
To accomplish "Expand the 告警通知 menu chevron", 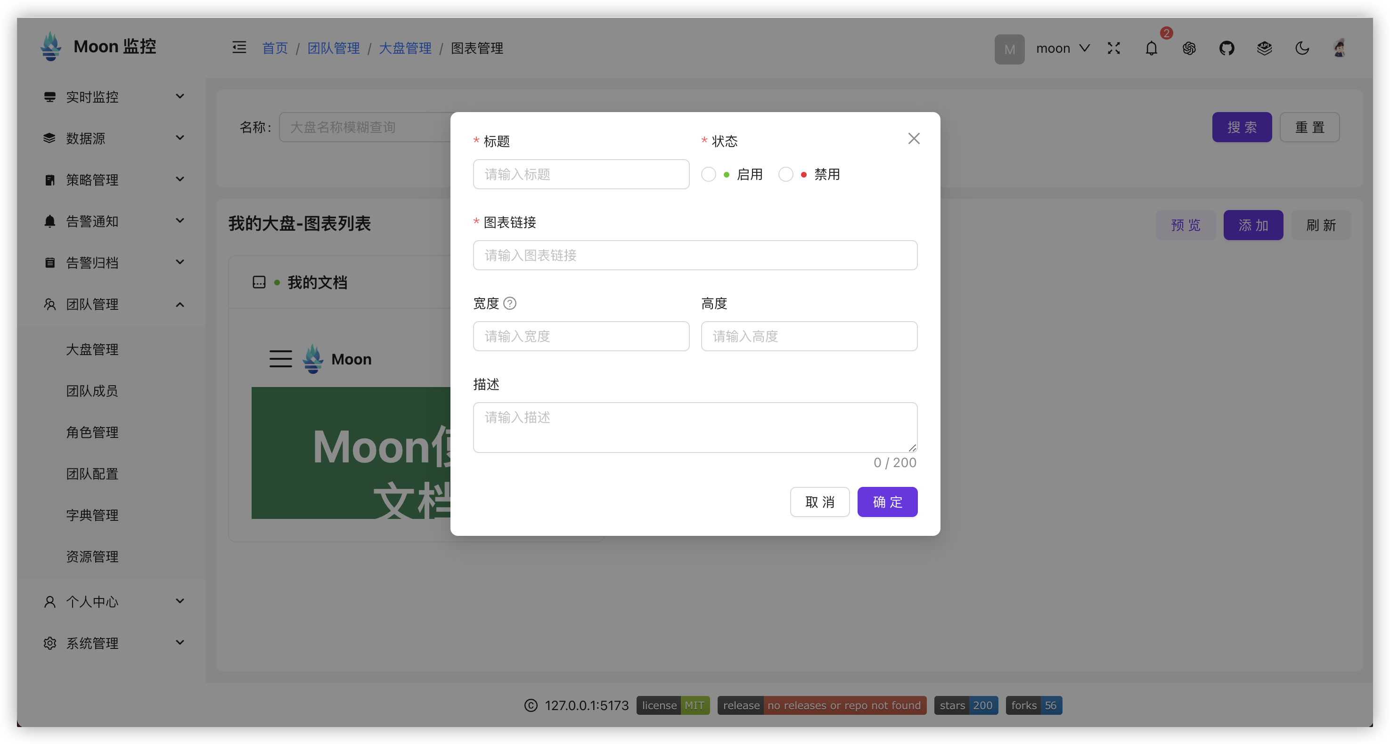I will click(x=180, y=221).
